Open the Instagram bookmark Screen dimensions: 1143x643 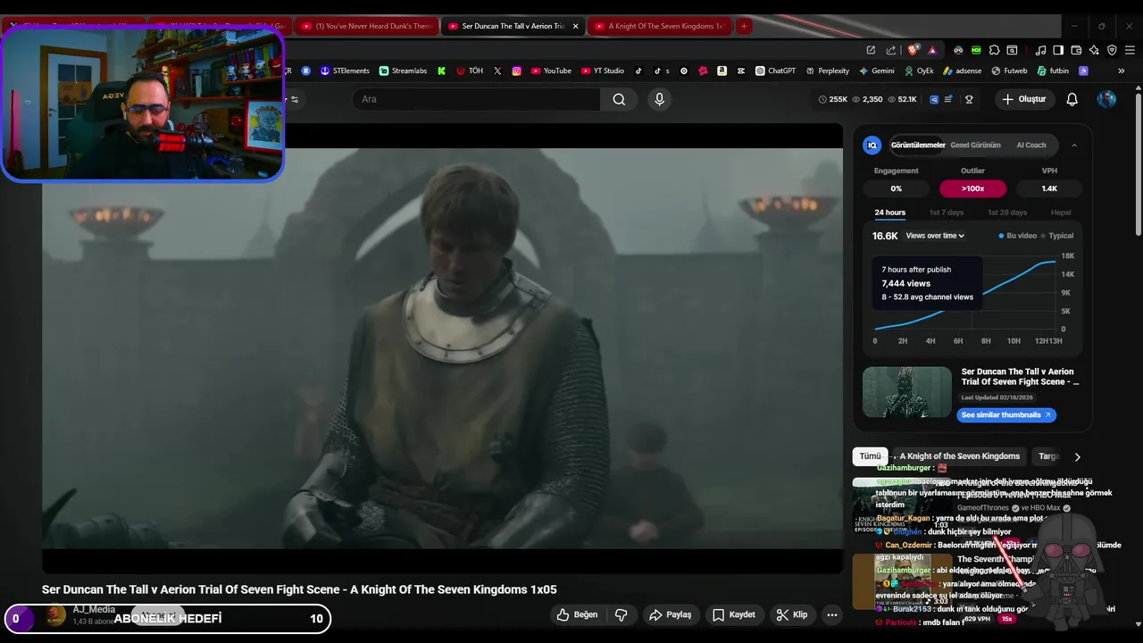pyautogui.click(x=516, y=71)
